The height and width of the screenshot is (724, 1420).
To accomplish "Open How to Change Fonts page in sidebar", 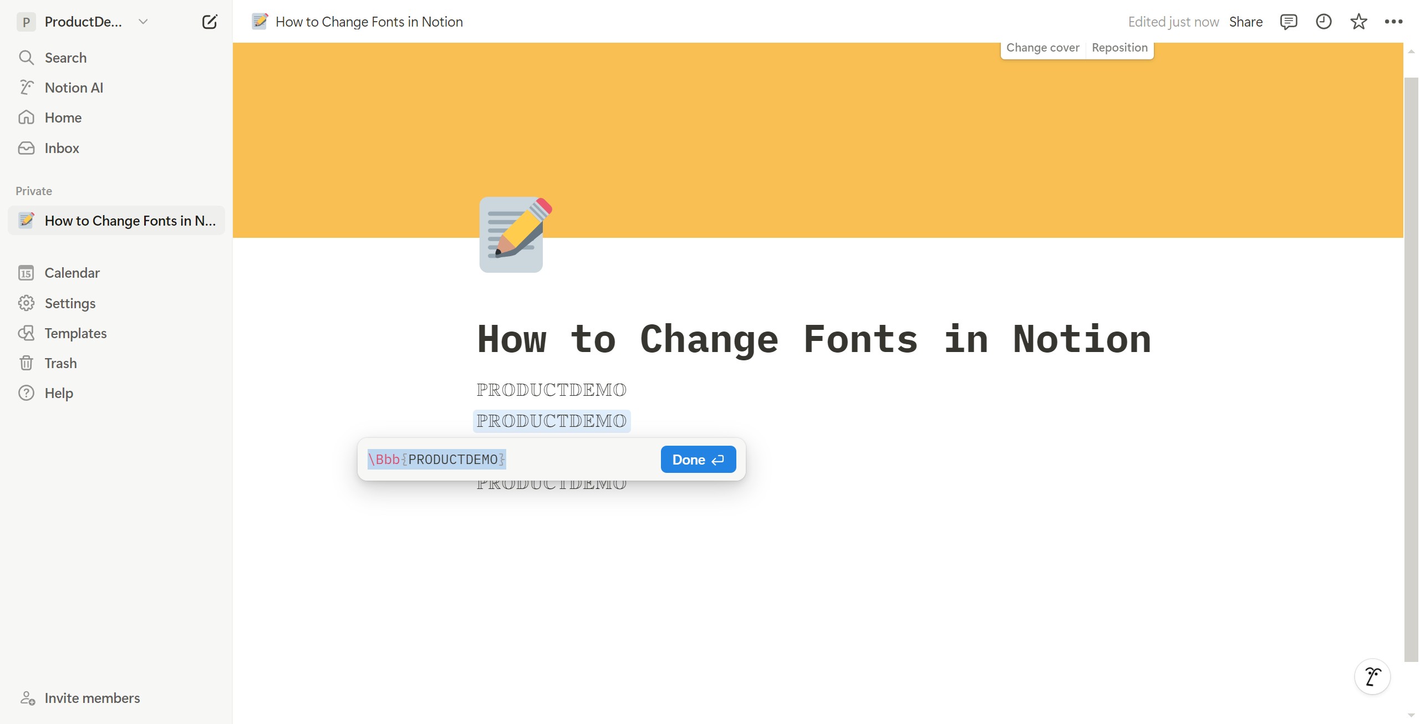I will click(x=116, y=220).
